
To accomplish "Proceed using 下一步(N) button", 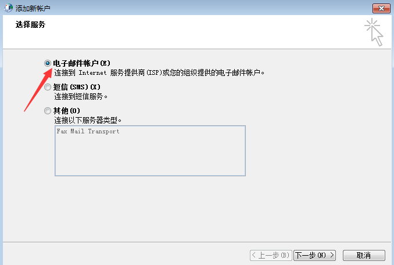I will (x=314, y=256).
